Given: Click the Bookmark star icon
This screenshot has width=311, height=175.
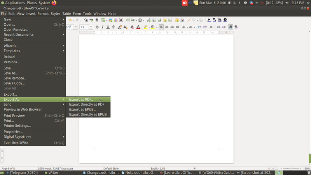Looking at the screenshot, I should click(164, 20).
